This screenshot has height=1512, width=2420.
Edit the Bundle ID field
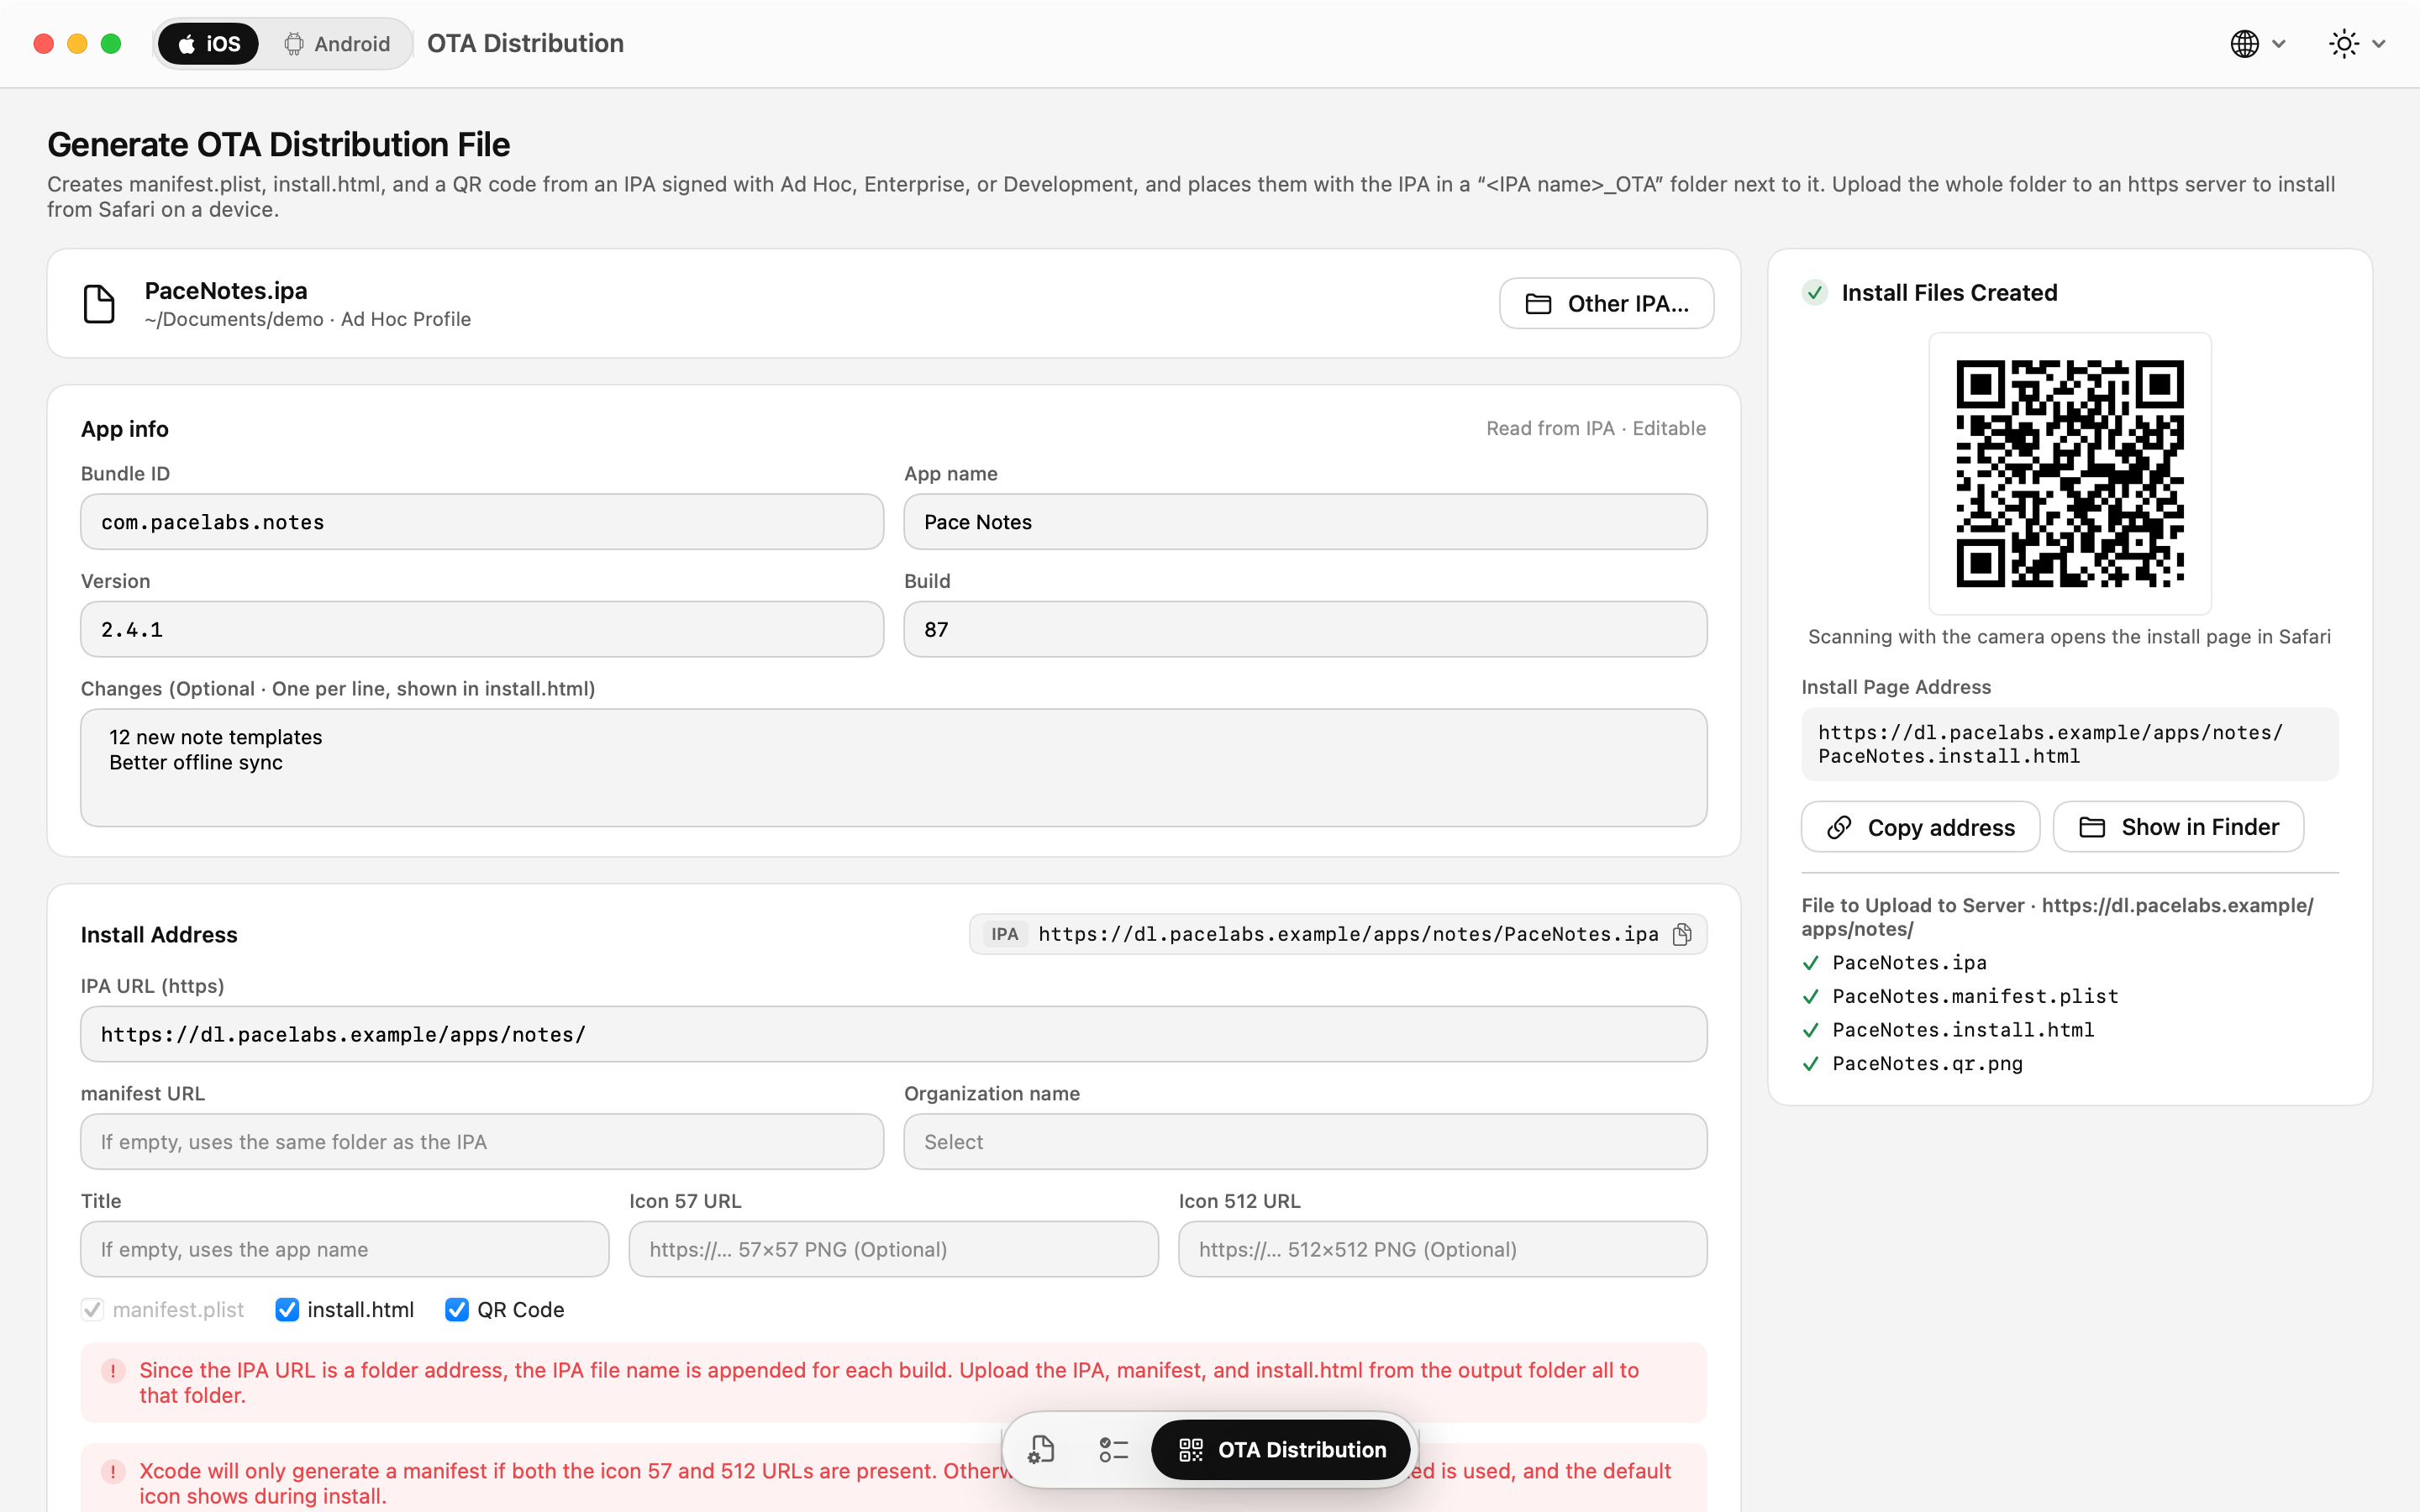point(482,522)
